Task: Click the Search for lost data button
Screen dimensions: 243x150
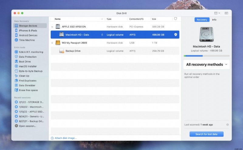Action: pos(206,134)
